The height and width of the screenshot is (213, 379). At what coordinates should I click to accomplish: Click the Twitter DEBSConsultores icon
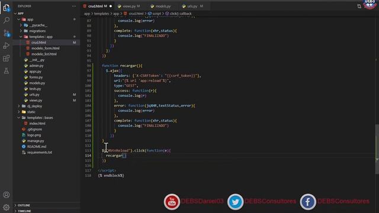pyautogui.click(x=235, y=202)
